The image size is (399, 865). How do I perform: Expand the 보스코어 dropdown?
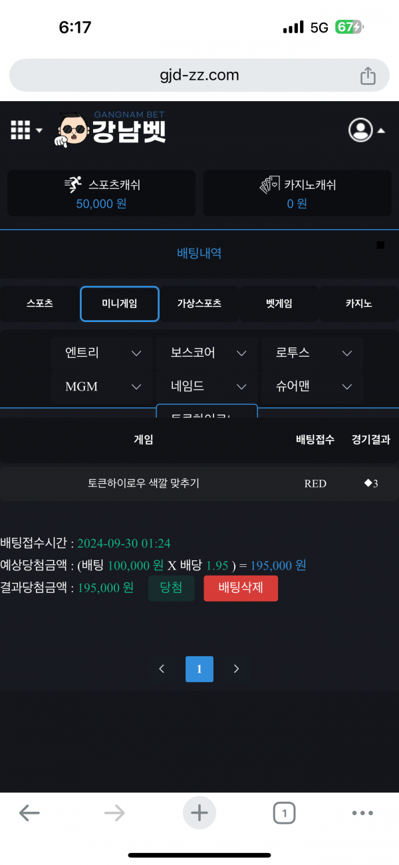206,353
